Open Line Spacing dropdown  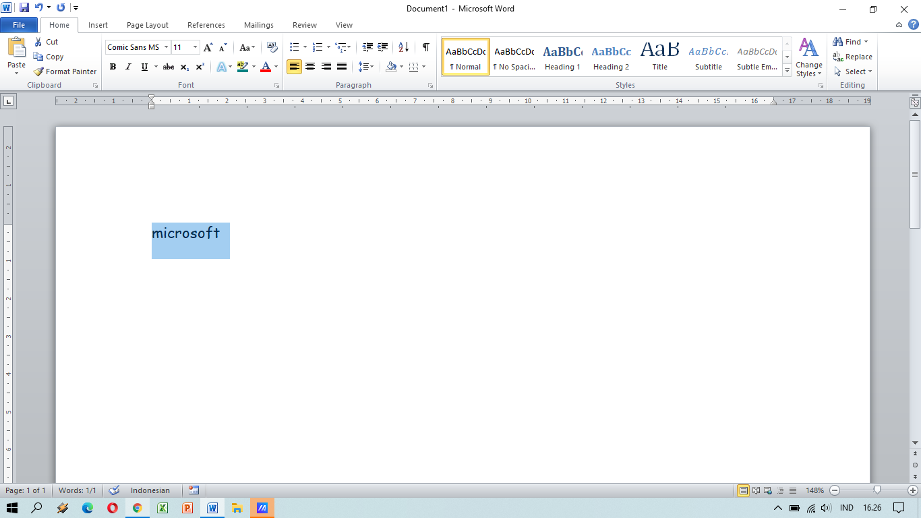(x=366, y=67)
